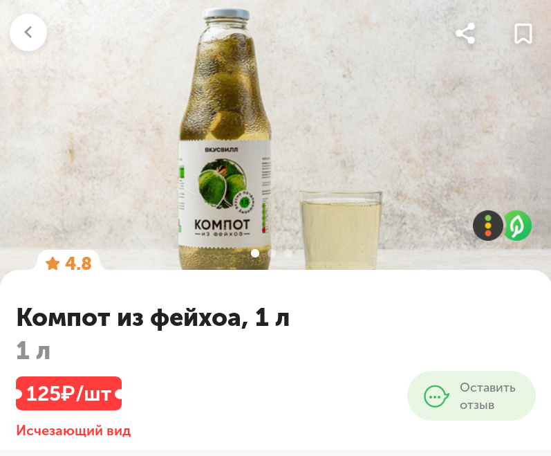This screenshot has height=456, width=551.
Task: Tap the Вкусвилл brand label on bottle
Action: pos(221,149)
